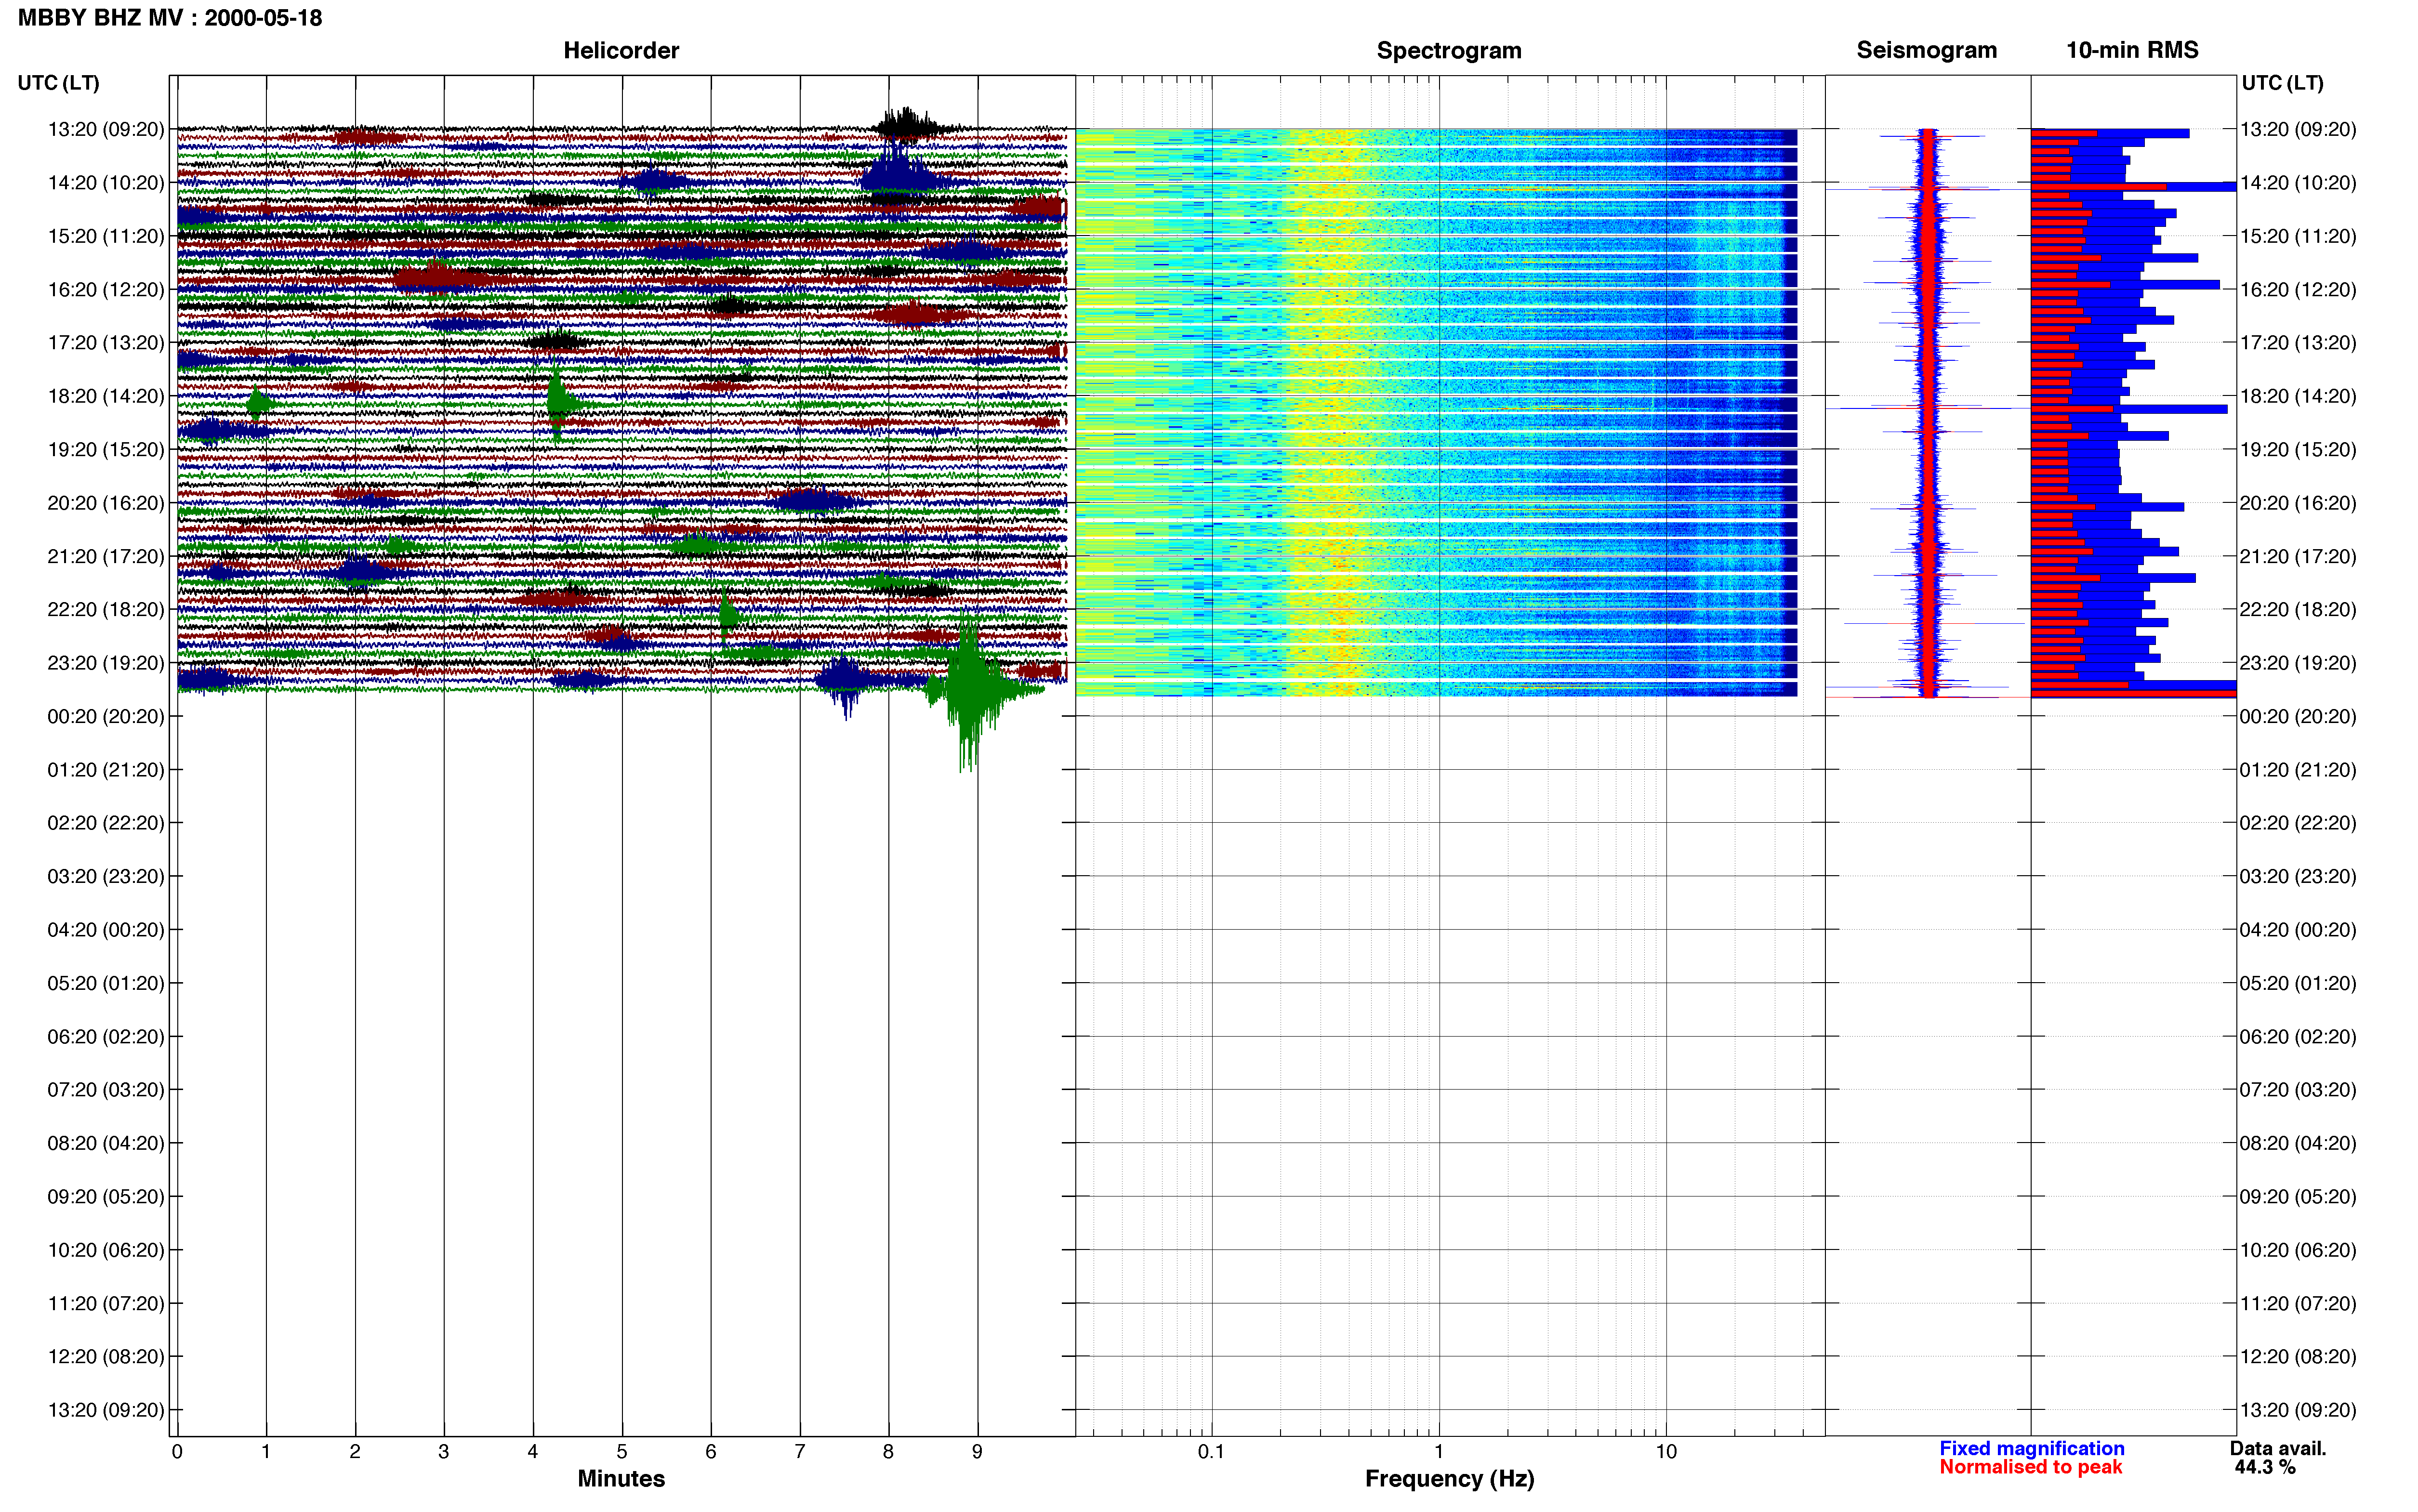Click the 3 tick on the Minutes axis
The height and width of the screenshot is (1512, 2418).
pyautogui.click(x=444, y=1452)
